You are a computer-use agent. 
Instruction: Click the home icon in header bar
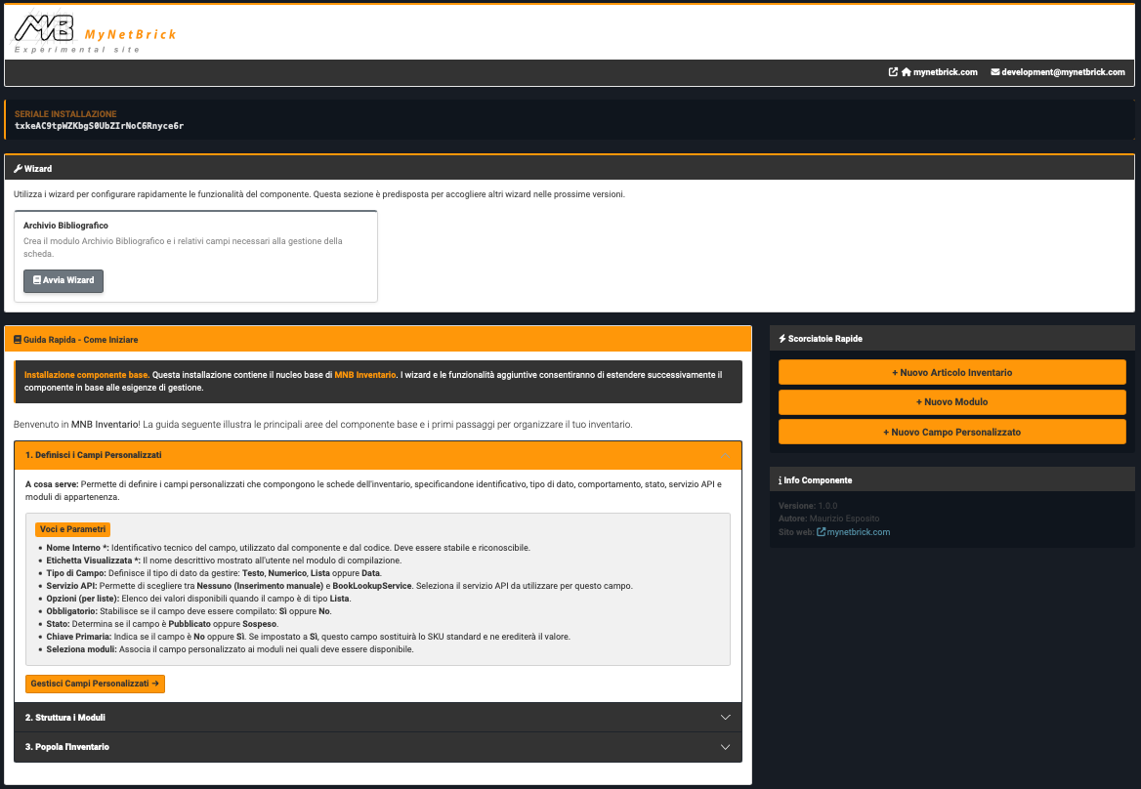(906, 72)
